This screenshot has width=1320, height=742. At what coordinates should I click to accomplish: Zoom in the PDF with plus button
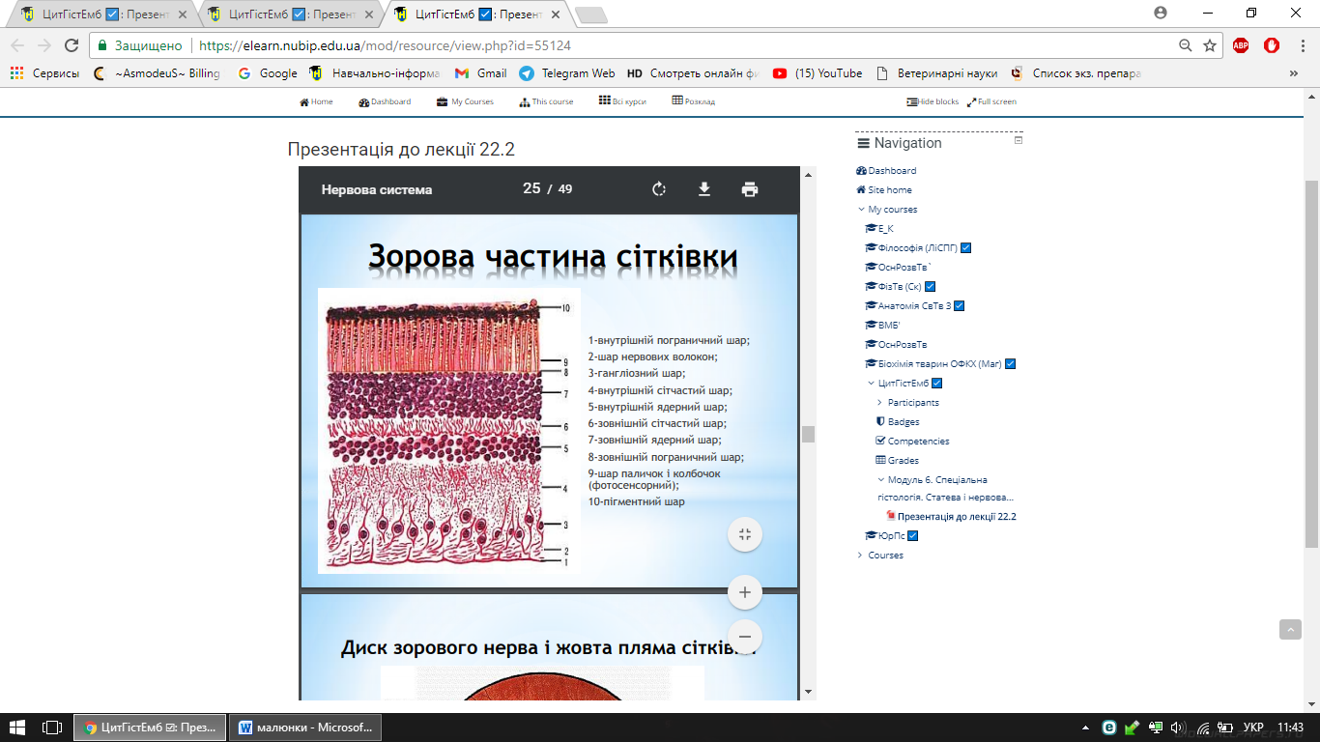(745, 592)
